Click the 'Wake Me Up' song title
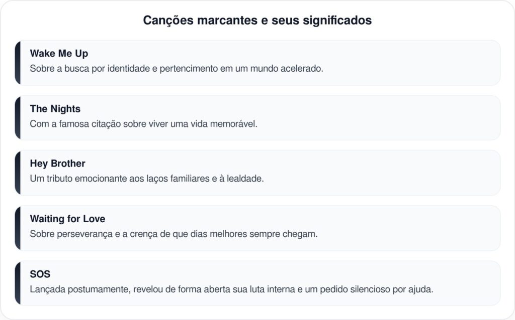Image resolution: width=515 pixels, height=320 pixels. 59,54
